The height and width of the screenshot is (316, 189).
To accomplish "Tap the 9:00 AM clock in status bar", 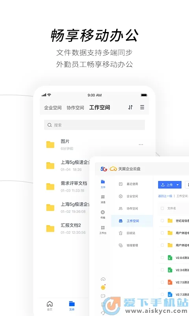I will [94, 95].
